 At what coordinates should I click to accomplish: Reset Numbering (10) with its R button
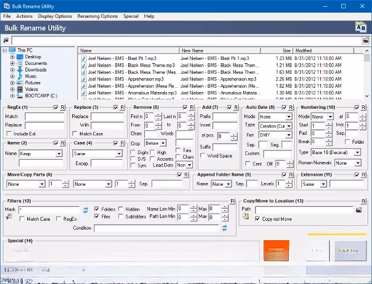pyautogui.click(x=364, y=108)
